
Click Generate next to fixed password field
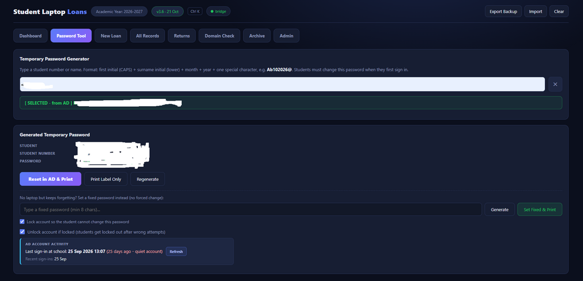(x=499, y=209)
